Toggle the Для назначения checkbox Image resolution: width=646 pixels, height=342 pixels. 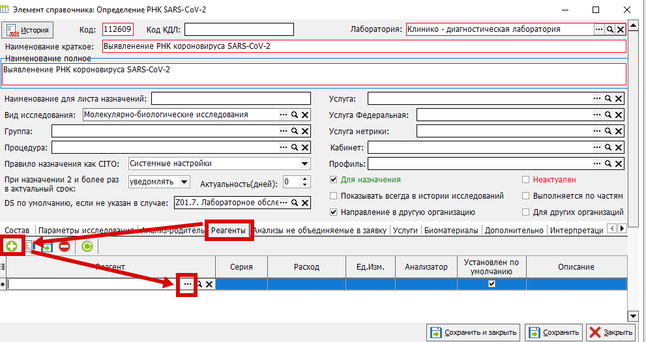pyautogui.click(x=334, y=180)
